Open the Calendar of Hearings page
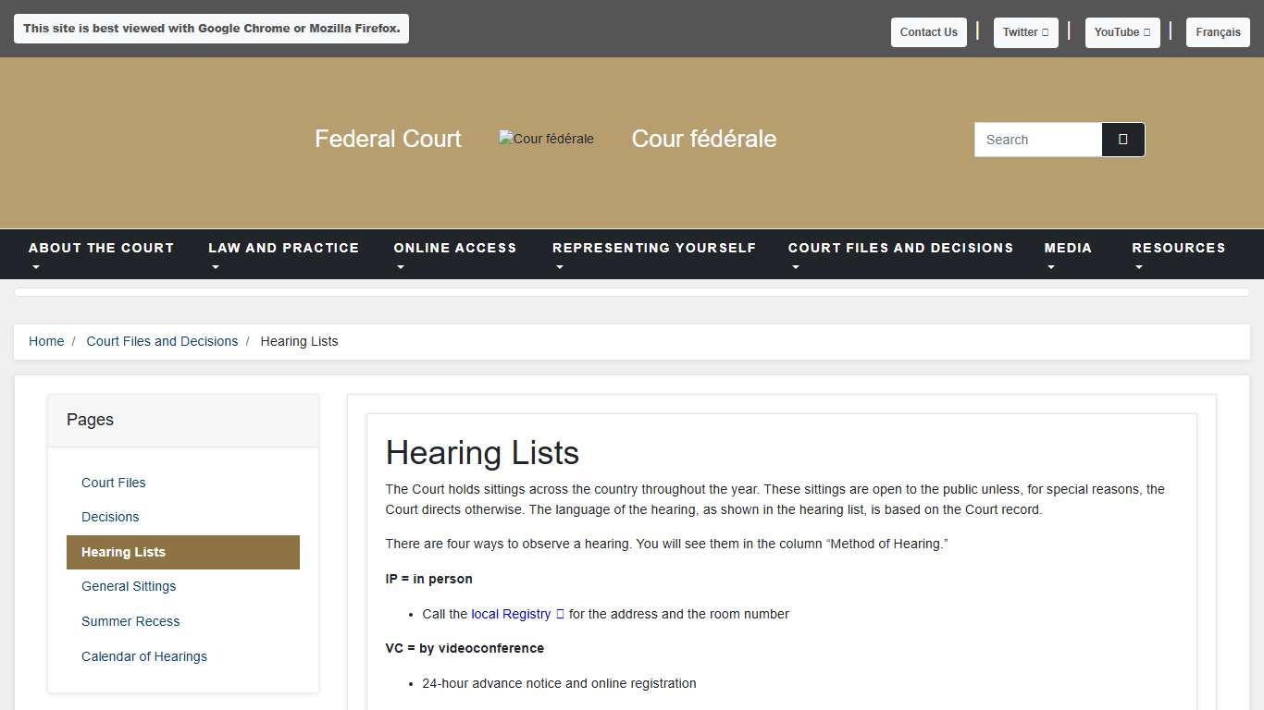The image size is (1264, 710). (x=143, y=656)
